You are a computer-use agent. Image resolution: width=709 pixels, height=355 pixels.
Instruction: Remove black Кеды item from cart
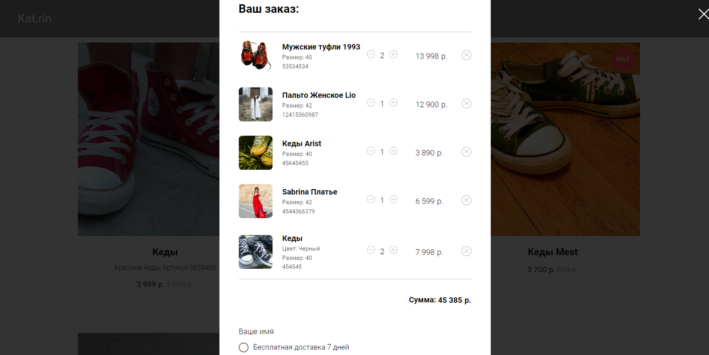point(466,251)
